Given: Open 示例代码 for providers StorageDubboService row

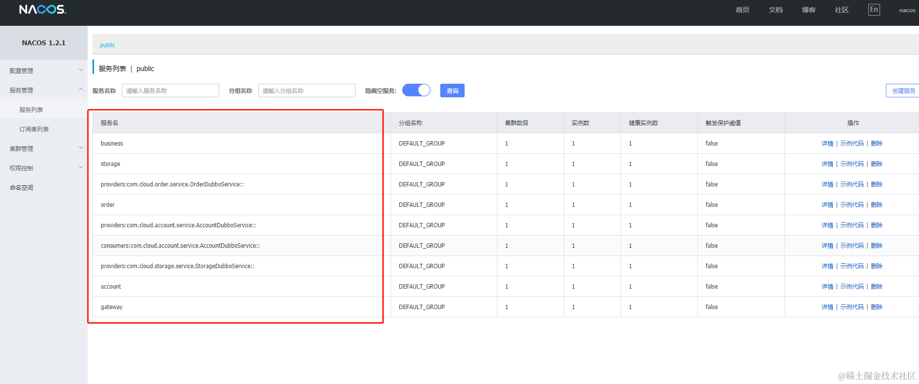Looking at the screenshot, I should click(x=852, y=266).
